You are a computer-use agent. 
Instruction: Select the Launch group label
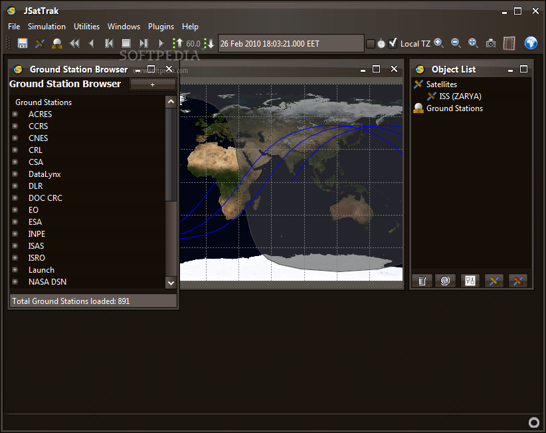(x=41, y=270)
